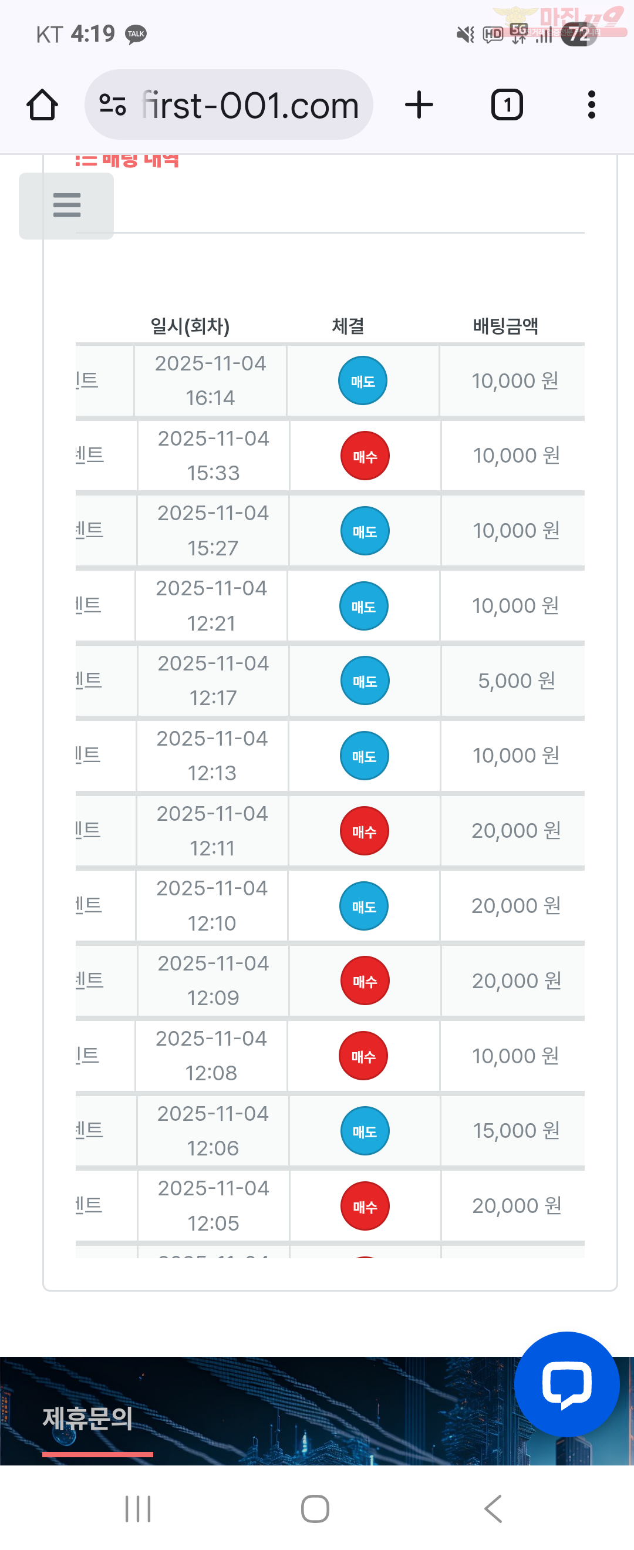This screenshot has height=1550, width=634.
Task: Open the blue live chat bubble
Action: click(x=566, y=1383)
